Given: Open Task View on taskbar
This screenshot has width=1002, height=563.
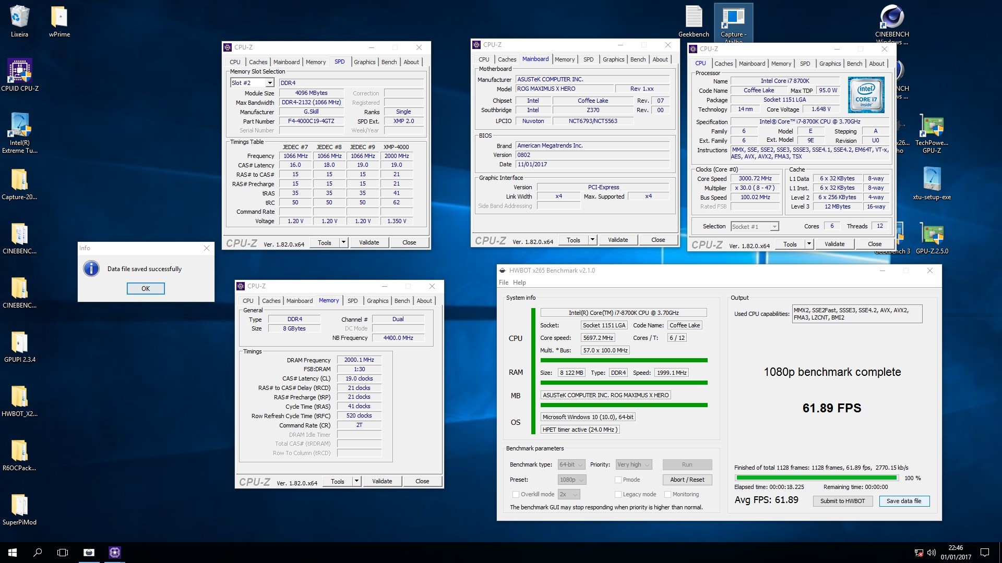Looking at the screenshot, I should coord(63,553).
